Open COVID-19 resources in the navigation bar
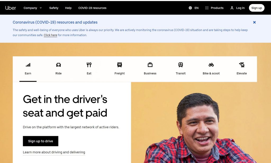 [x=92, y=8]
